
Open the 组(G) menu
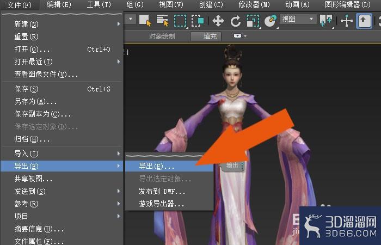135,4
